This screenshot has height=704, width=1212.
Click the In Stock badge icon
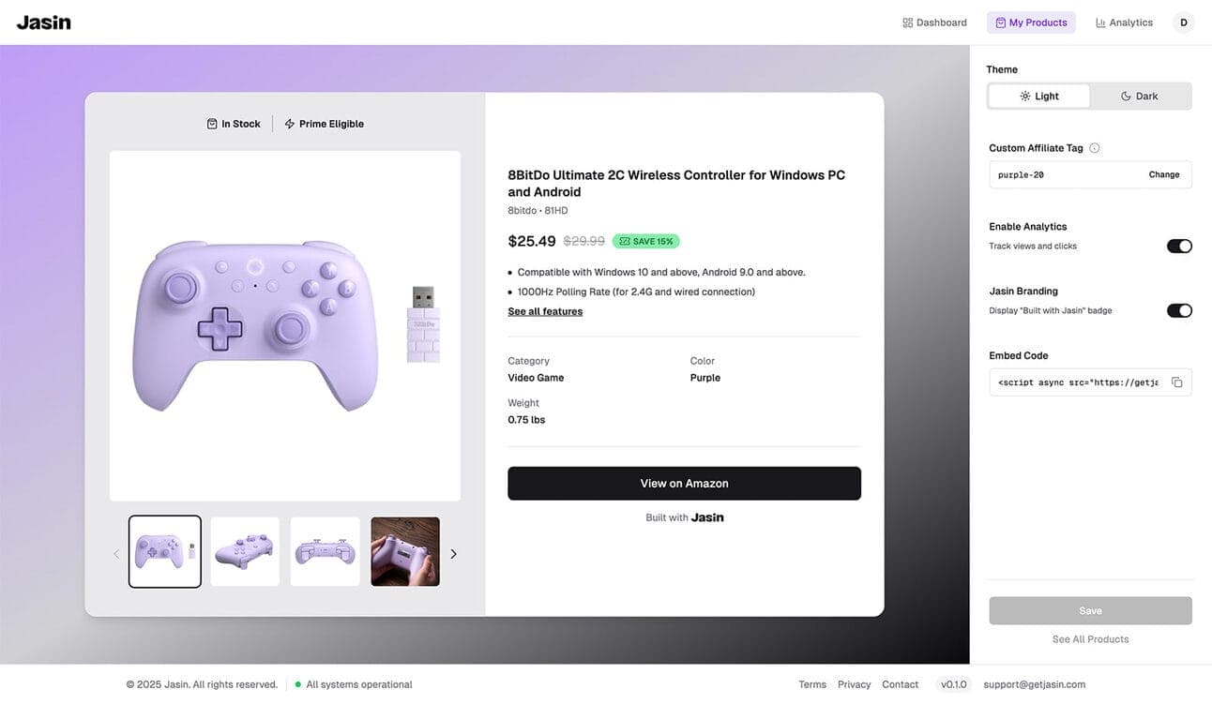point(212,124)
